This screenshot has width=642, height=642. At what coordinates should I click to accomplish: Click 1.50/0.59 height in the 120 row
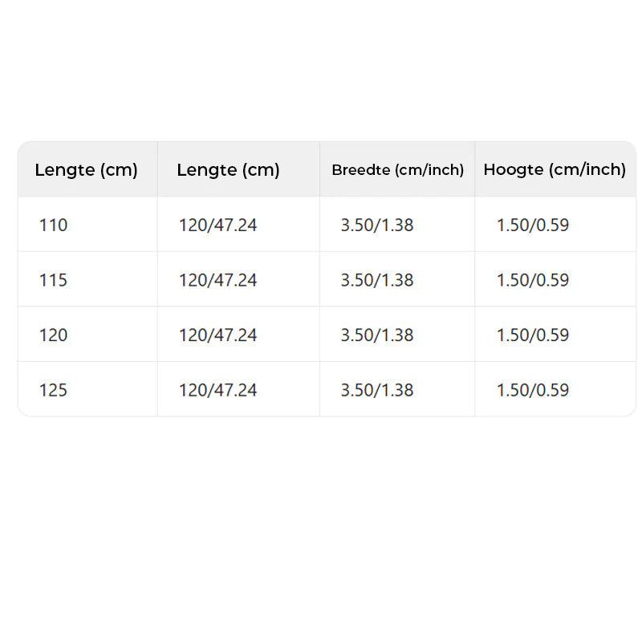[533, 335]
